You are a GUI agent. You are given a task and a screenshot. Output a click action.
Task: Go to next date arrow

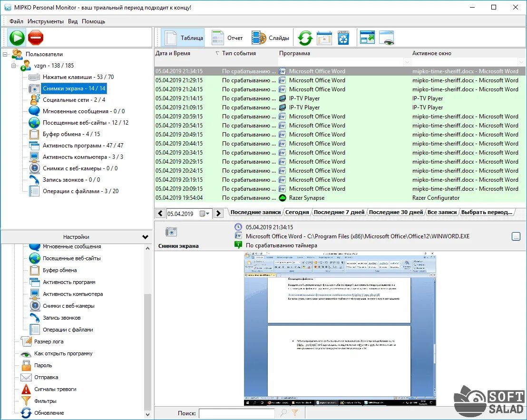[218, 214]
